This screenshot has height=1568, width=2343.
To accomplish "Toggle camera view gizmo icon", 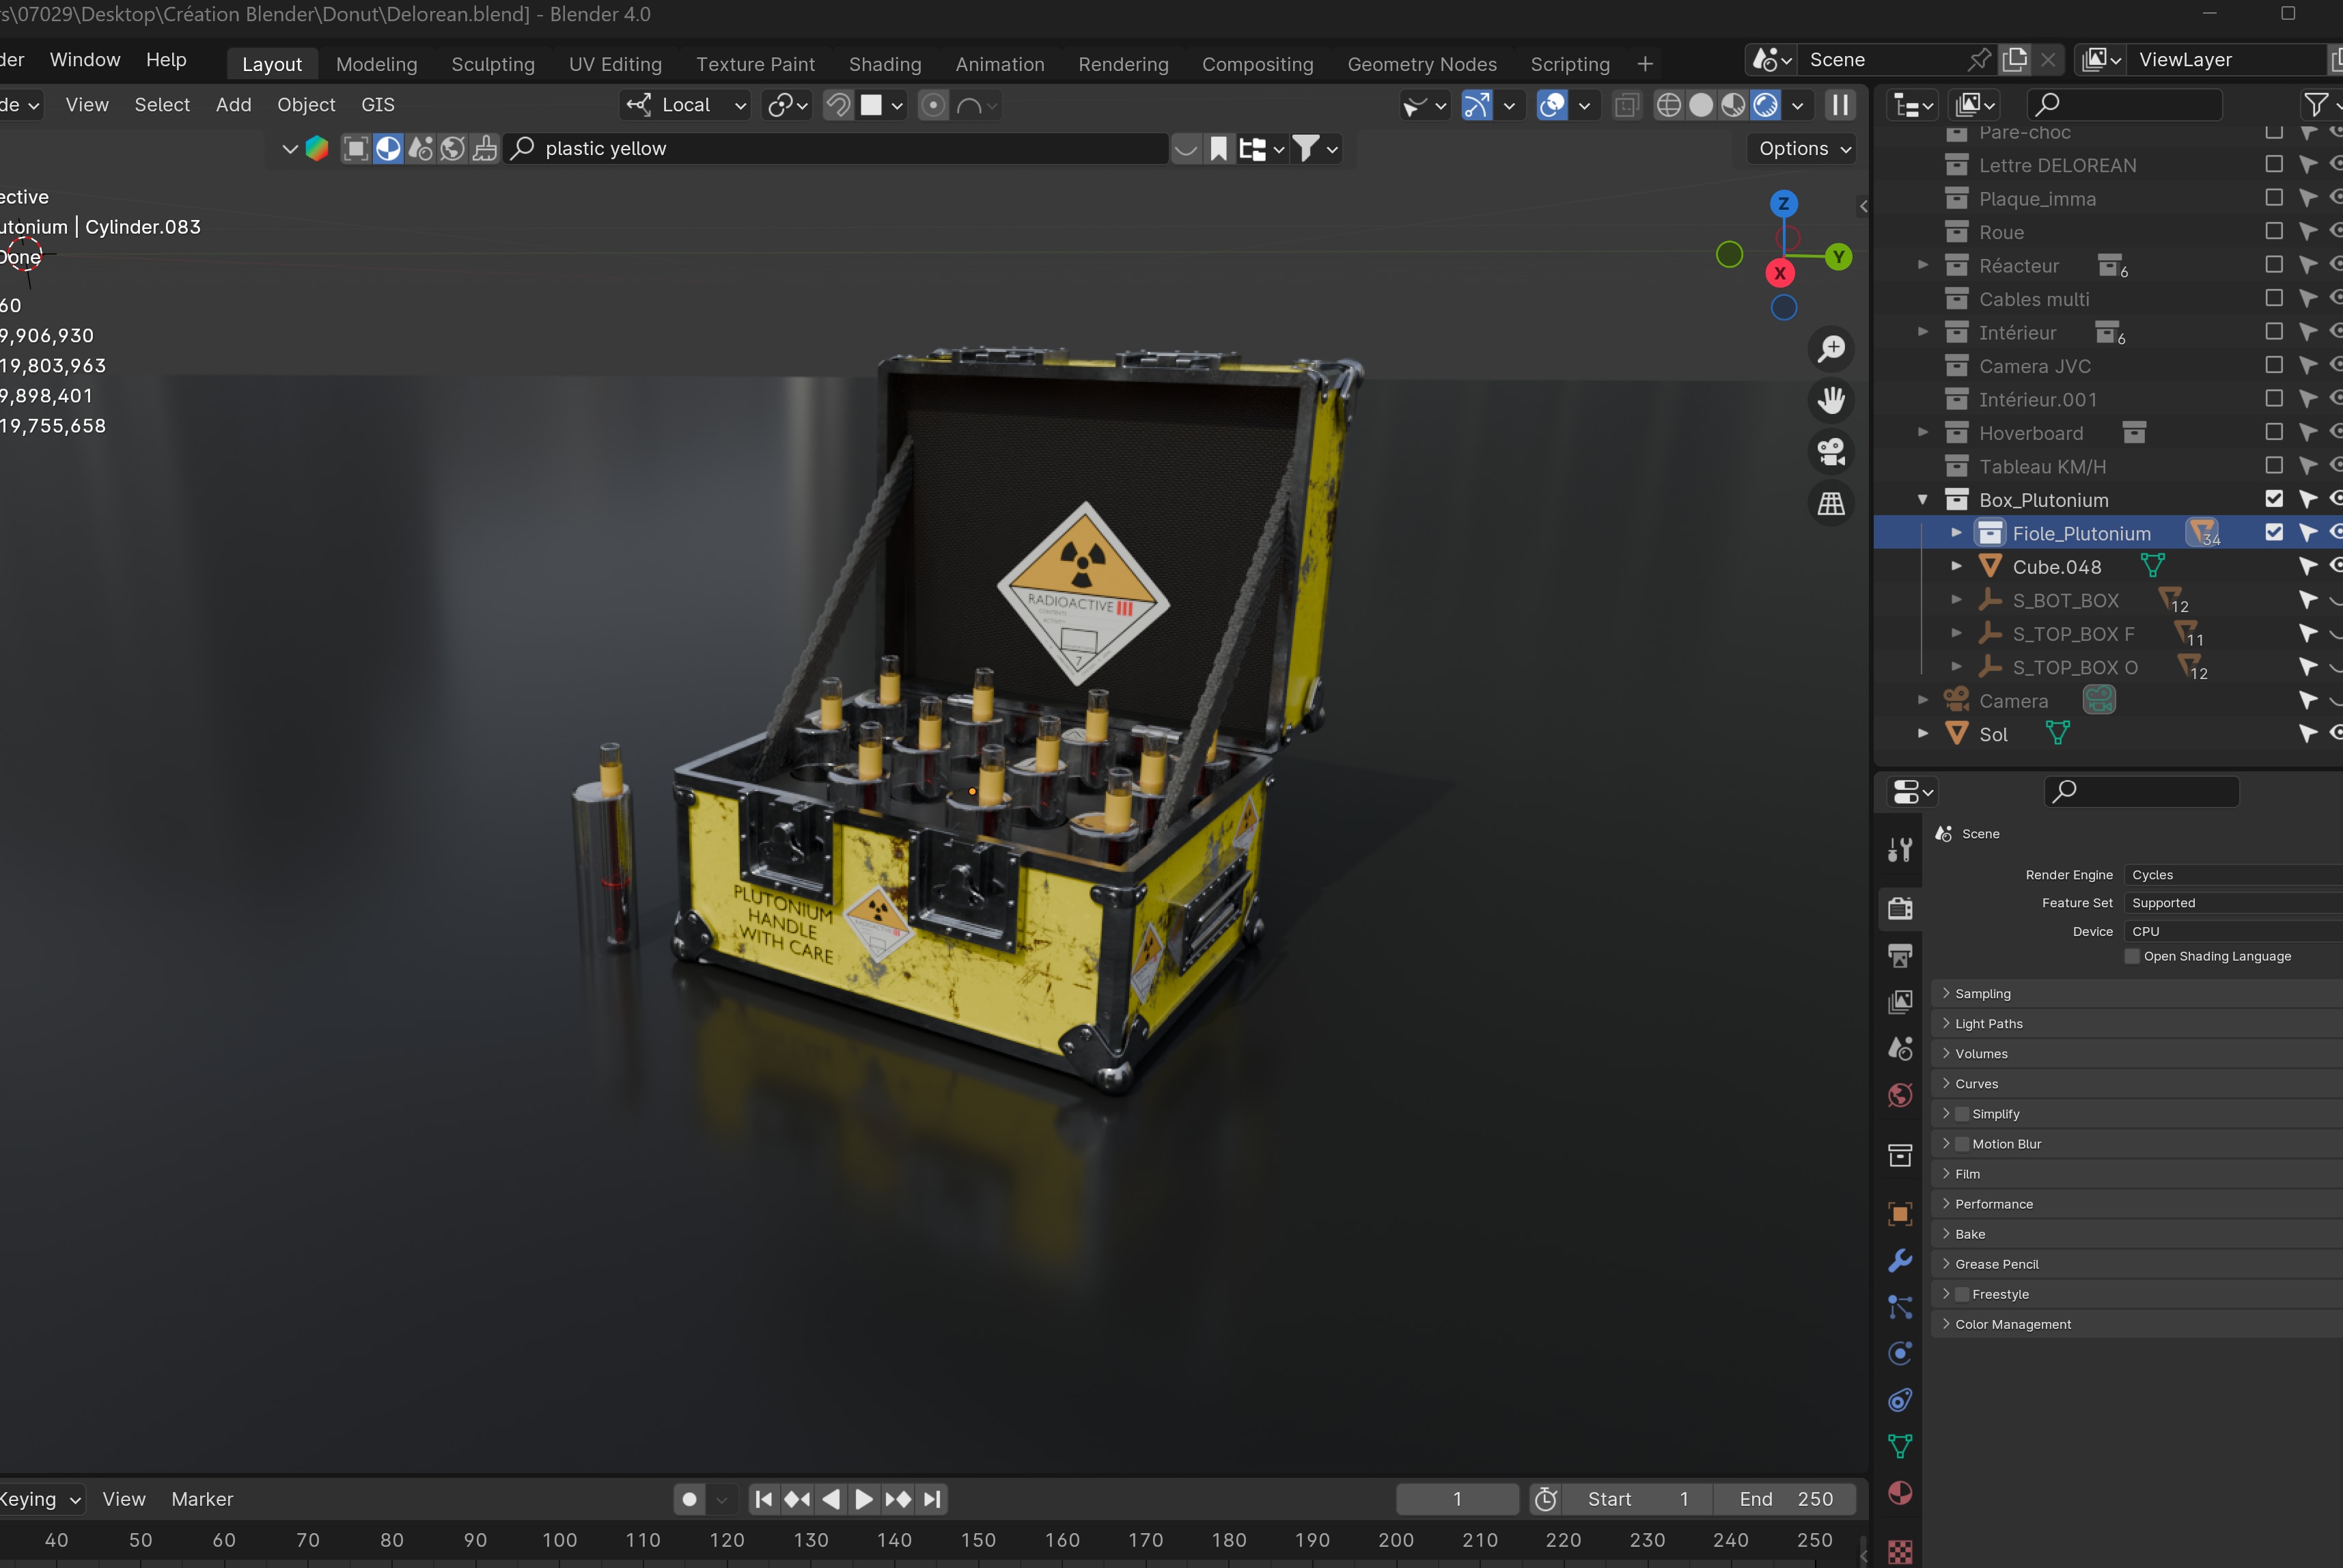I will (1830, 452).
